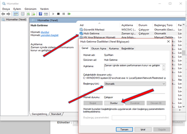Select the Güvenlik Merkezi service row
Viewport: 187px width, 134px height.
pyautogui.click(x=130, y=29)
